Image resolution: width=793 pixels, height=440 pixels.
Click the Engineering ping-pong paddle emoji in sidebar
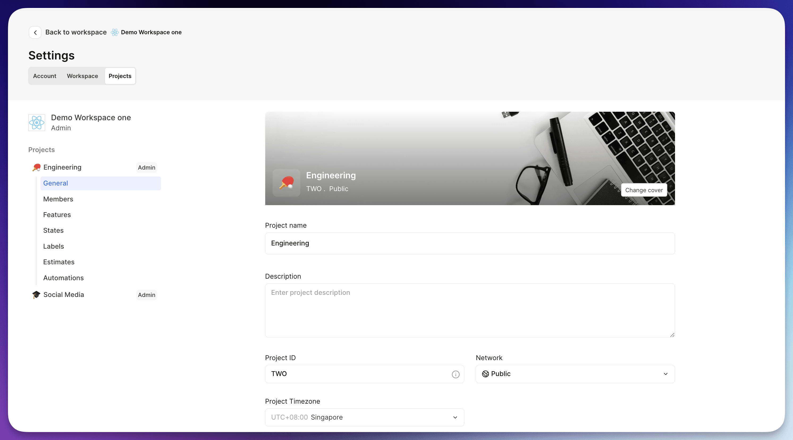(37, 167)
